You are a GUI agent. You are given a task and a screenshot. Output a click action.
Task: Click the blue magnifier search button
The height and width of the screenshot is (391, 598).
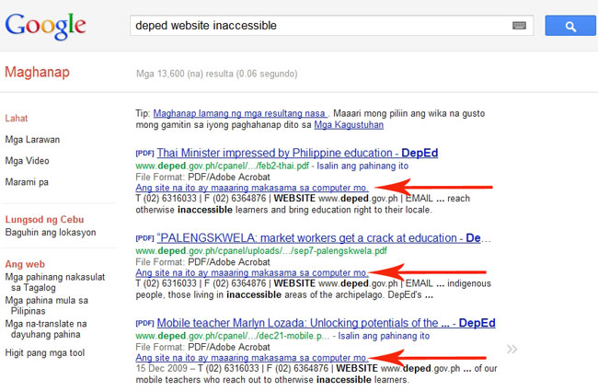570,26
